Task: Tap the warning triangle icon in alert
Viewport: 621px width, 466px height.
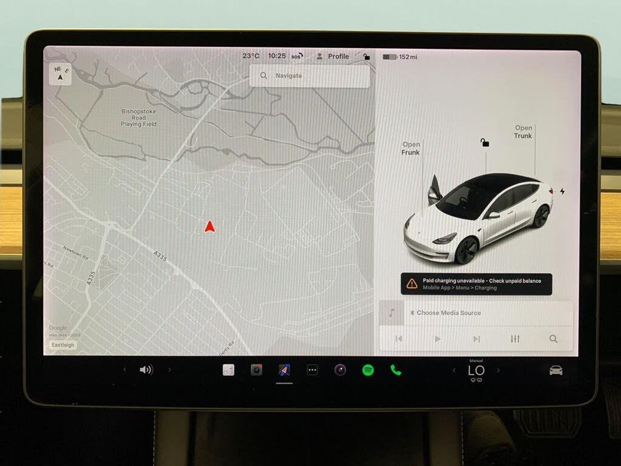Action: click(x=412, y=283)
